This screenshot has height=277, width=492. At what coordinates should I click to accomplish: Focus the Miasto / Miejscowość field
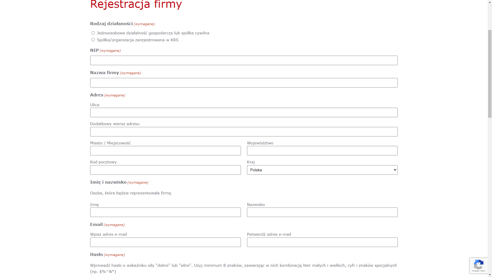click(165, 151)
